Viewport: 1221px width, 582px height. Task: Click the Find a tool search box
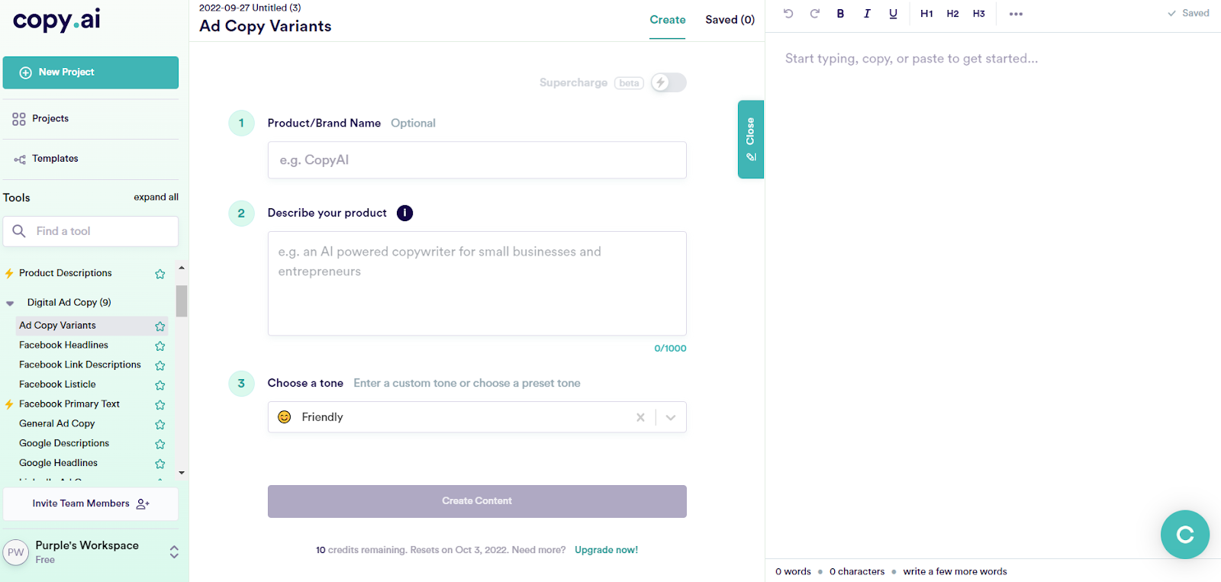coord(91,231)
